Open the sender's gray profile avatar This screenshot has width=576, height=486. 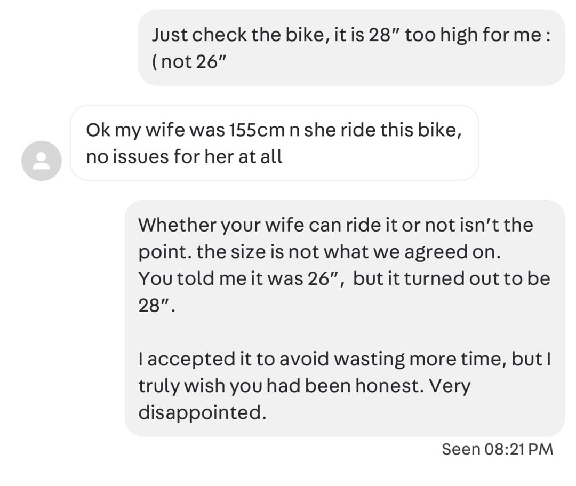[x=42, y=161]
